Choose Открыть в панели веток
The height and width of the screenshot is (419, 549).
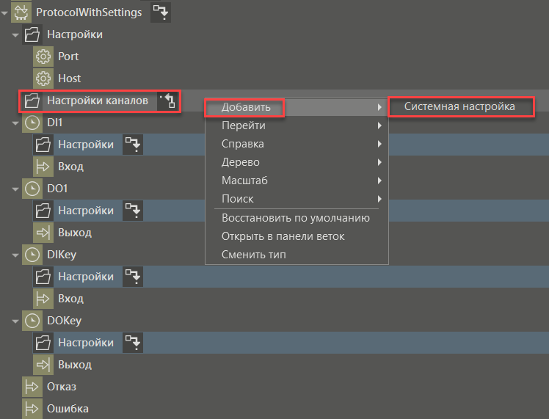coord(297,236)
